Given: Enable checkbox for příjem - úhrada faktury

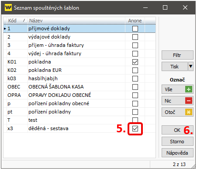Looking at the screenshot, I should pos(135,45).
